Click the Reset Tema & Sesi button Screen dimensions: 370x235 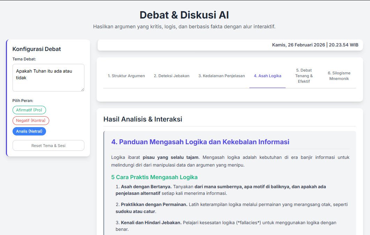point(48,146)
